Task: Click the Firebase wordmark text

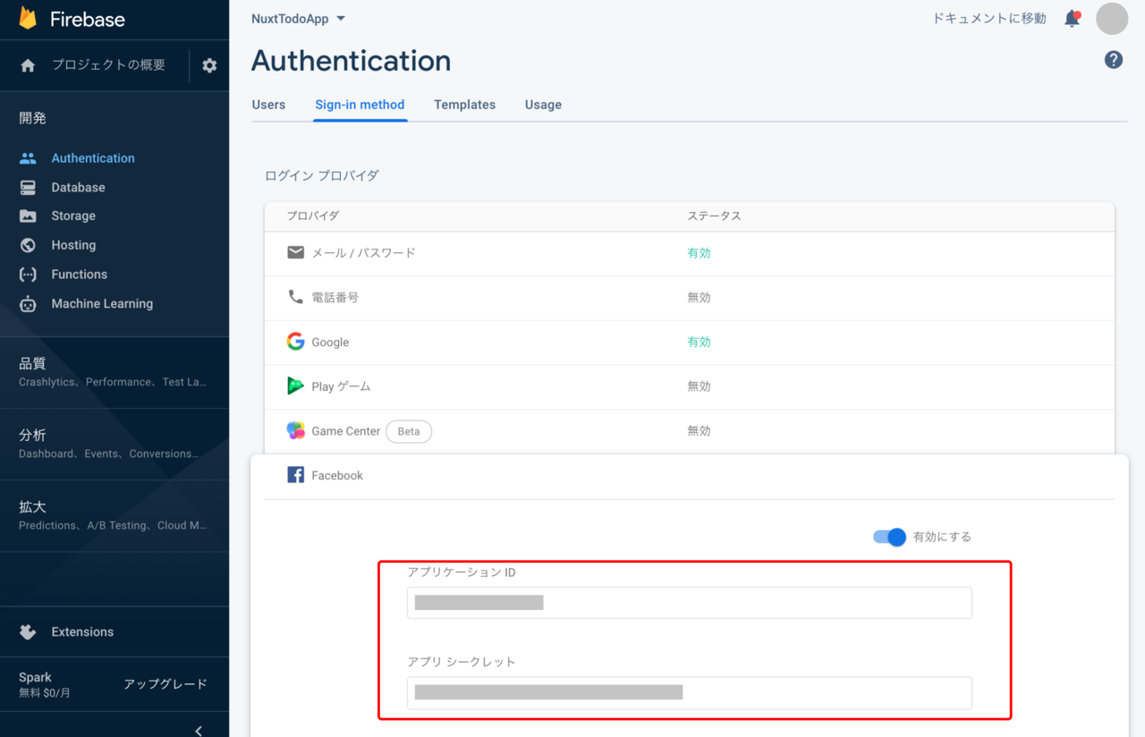Action: coord(88,19)
